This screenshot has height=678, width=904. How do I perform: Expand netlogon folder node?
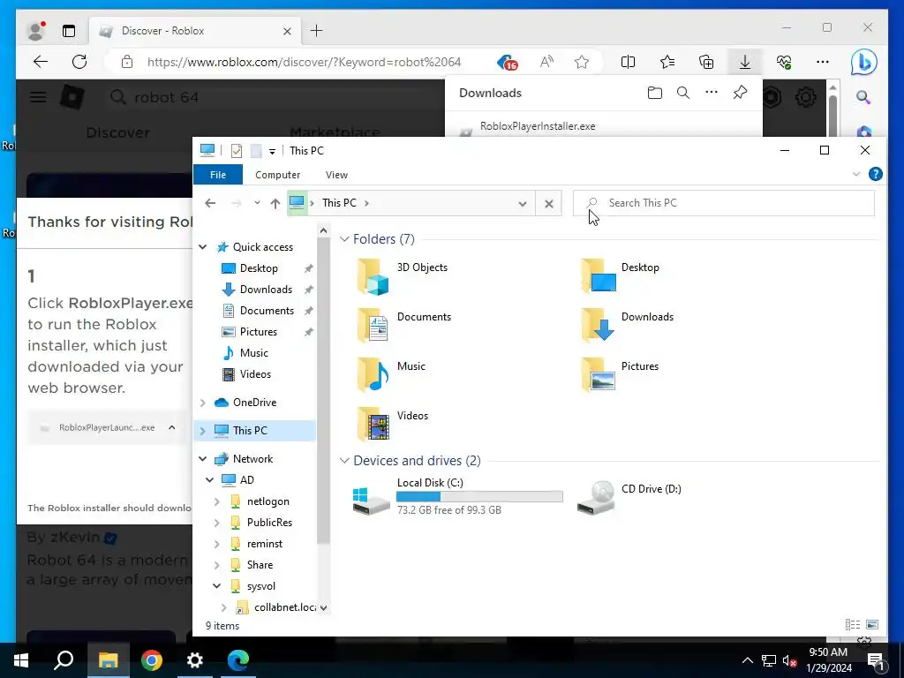[x=217, y=501]
